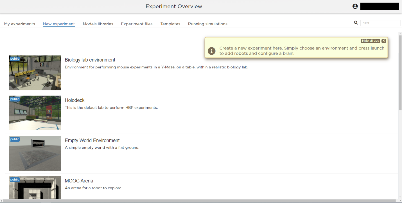
Task: Click the Filter input field
Action: pyautogui.click(x=380, y=23)
